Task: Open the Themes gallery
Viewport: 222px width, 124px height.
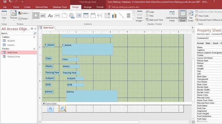Action: click(x=14, y=16)
